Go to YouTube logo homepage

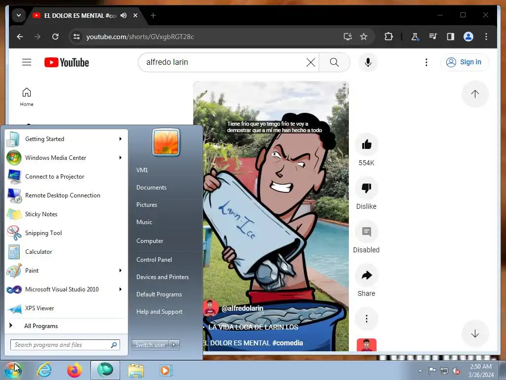67,62
